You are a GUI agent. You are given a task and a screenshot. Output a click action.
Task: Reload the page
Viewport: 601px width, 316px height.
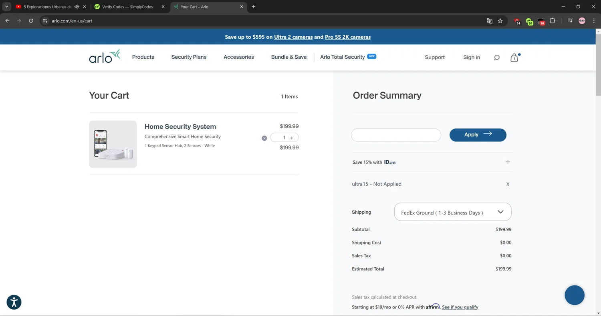31,21
